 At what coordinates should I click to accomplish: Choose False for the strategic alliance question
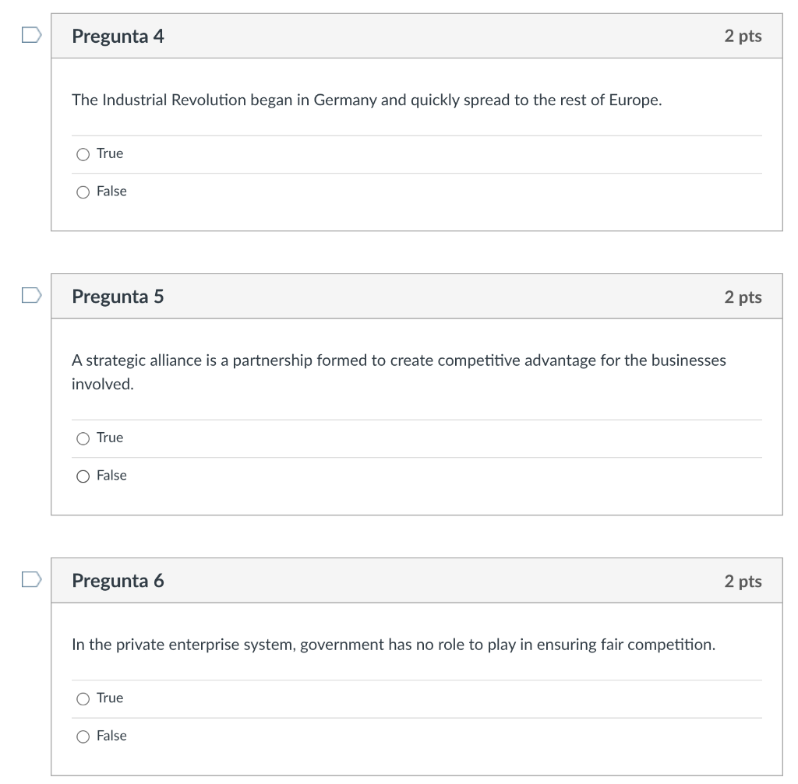point(83,476)
